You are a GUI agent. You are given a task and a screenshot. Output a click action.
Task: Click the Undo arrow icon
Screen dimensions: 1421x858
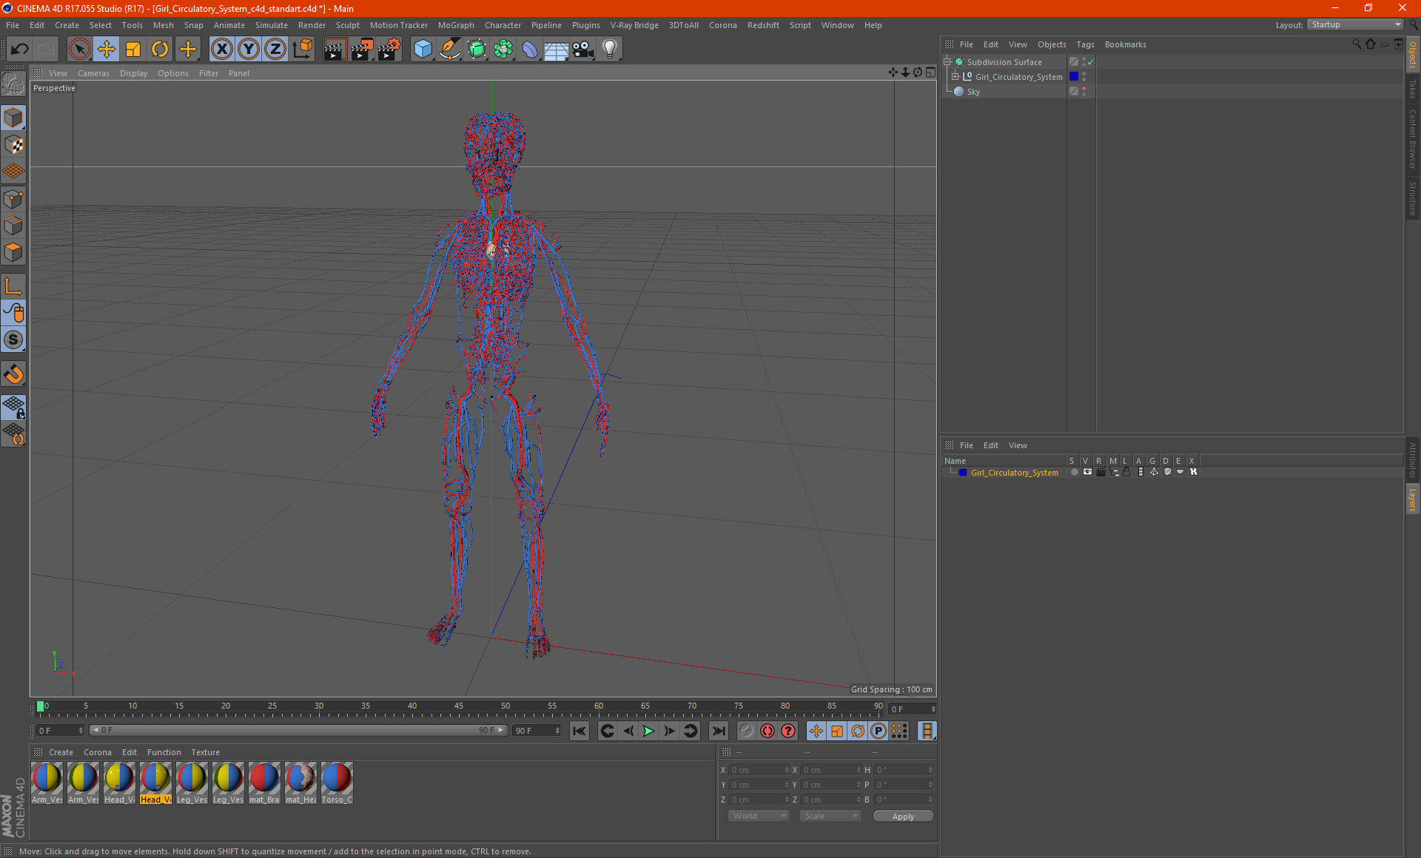click(20, 50)
